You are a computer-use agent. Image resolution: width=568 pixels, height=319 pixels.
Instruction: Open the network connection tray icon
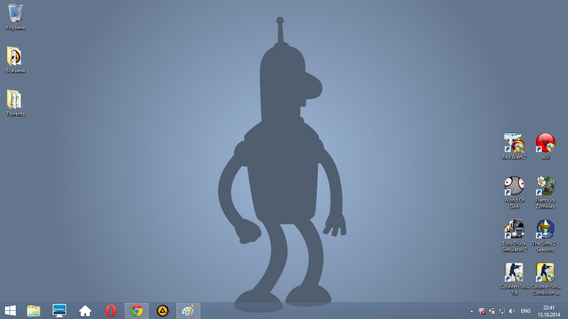[x=502, y=311]
